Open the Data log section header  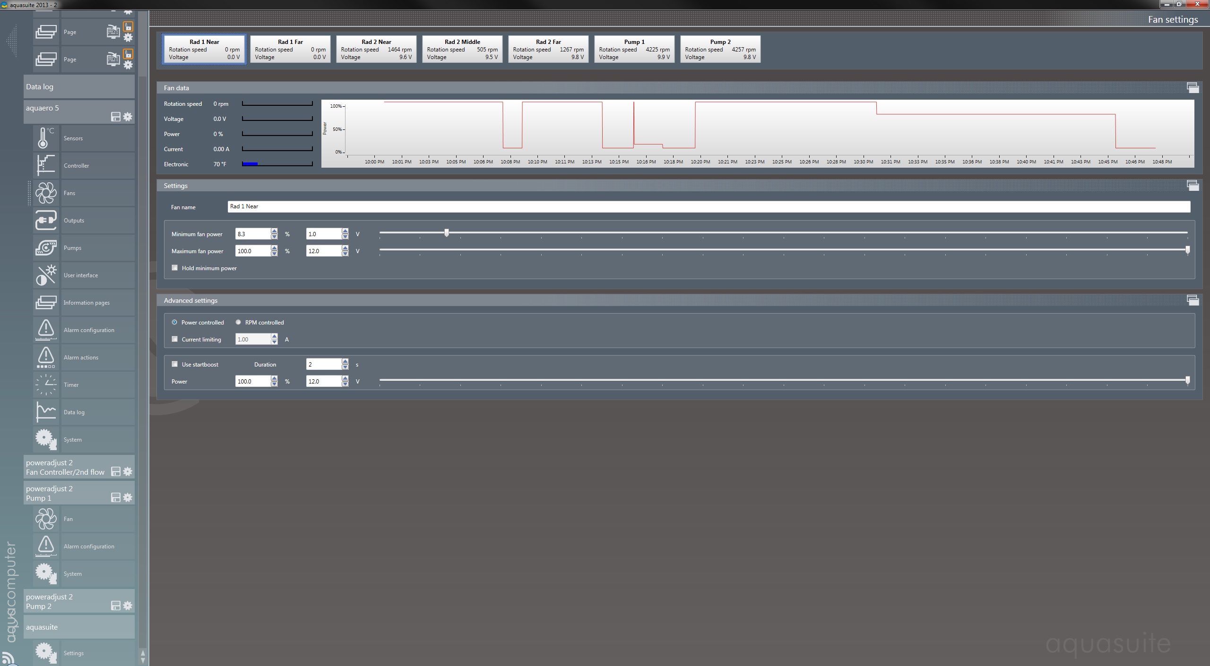coord(79,87)
